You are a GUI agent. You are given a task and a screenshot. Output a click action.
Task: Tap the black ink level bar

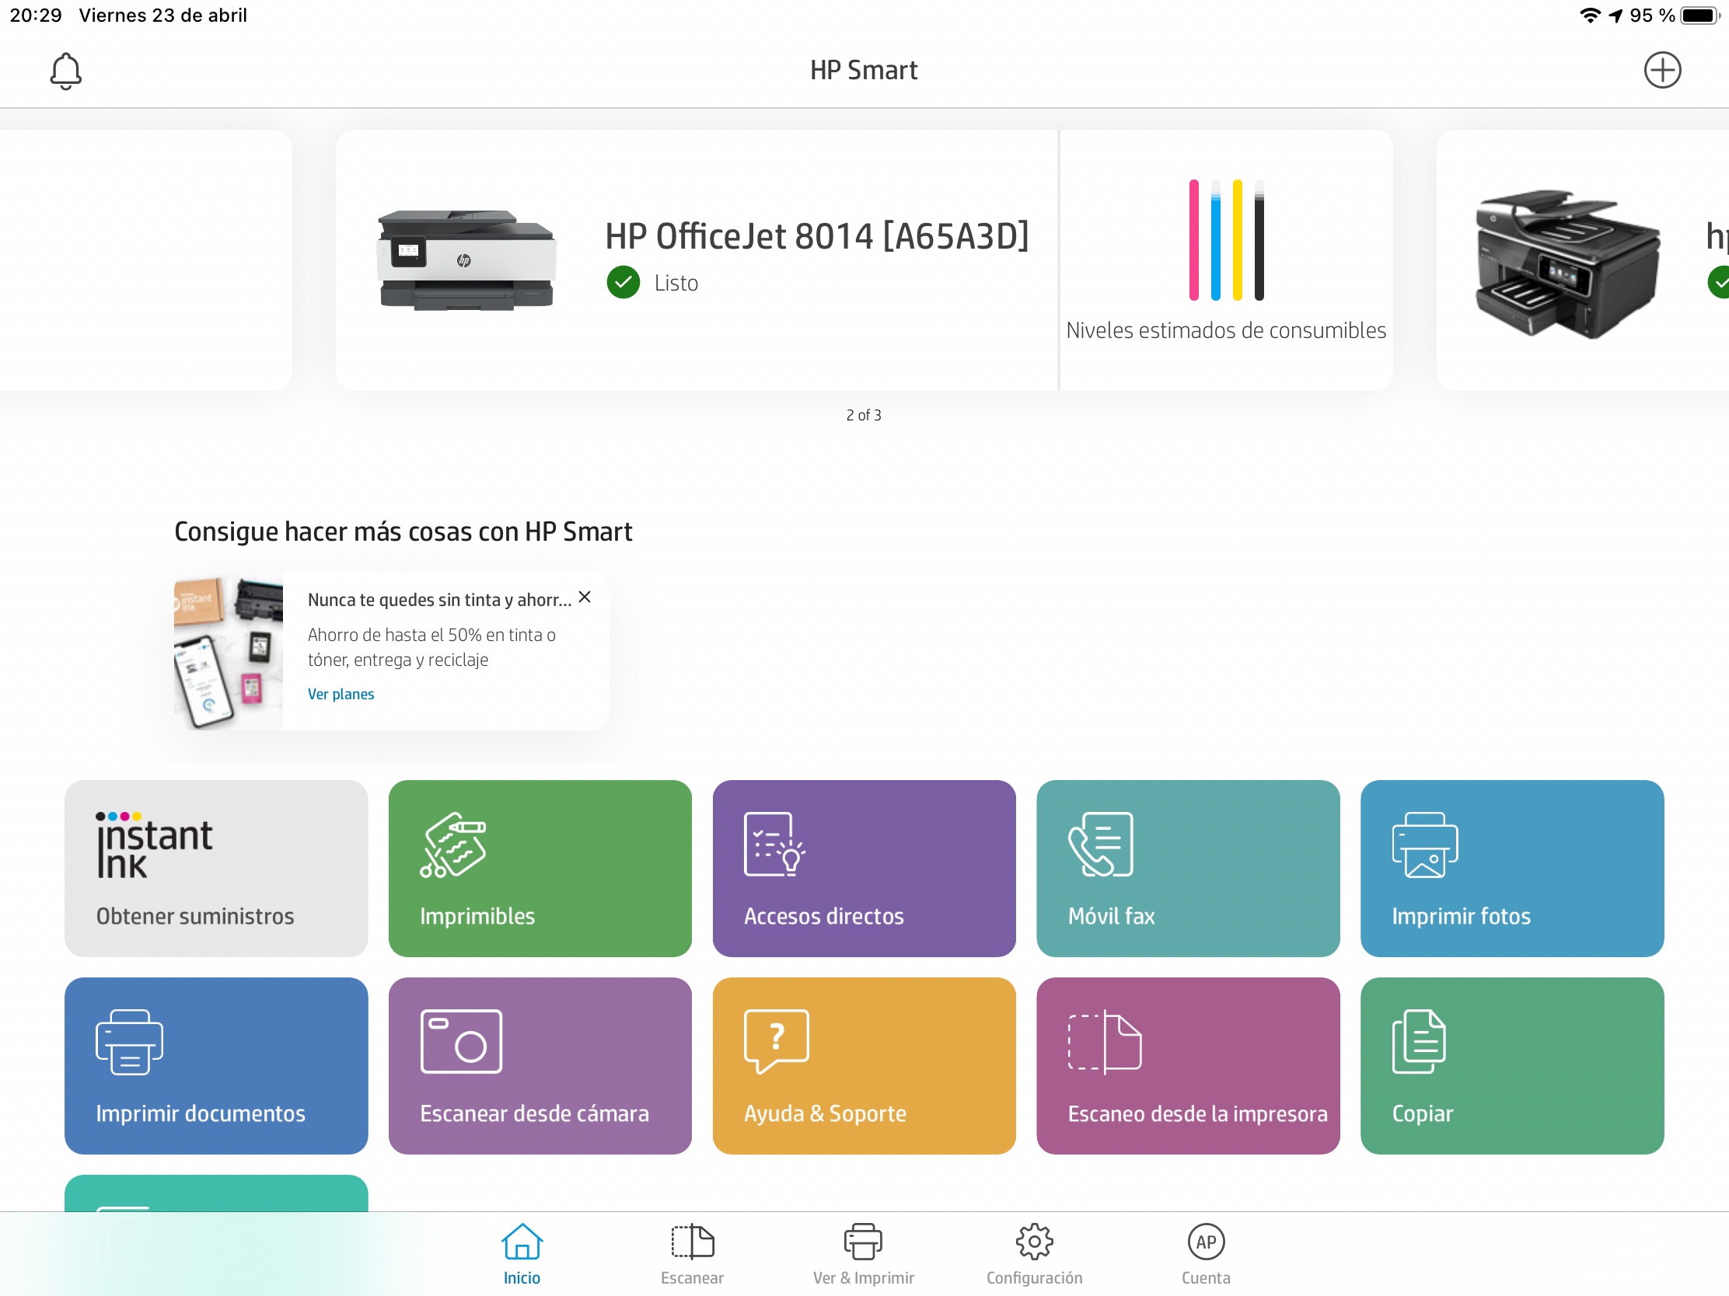click(x=1259, y=240)
